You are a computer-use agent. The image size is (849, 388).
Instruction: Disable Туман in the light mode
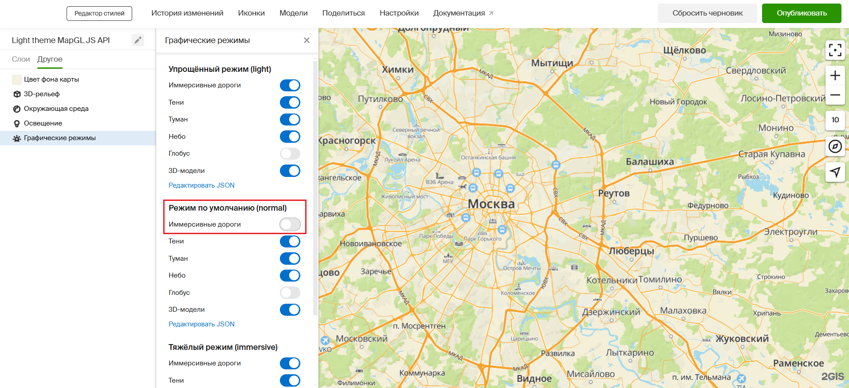[x=290, y=120]
